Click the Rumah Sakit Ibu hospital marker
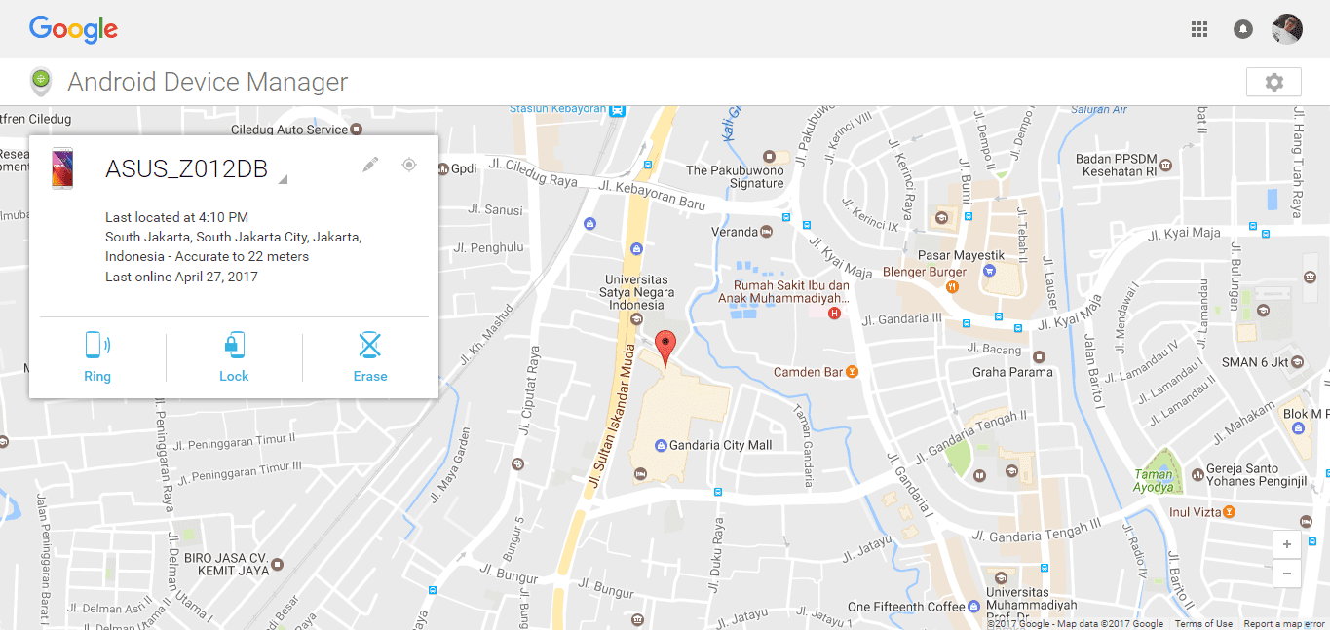 [834, 314]
